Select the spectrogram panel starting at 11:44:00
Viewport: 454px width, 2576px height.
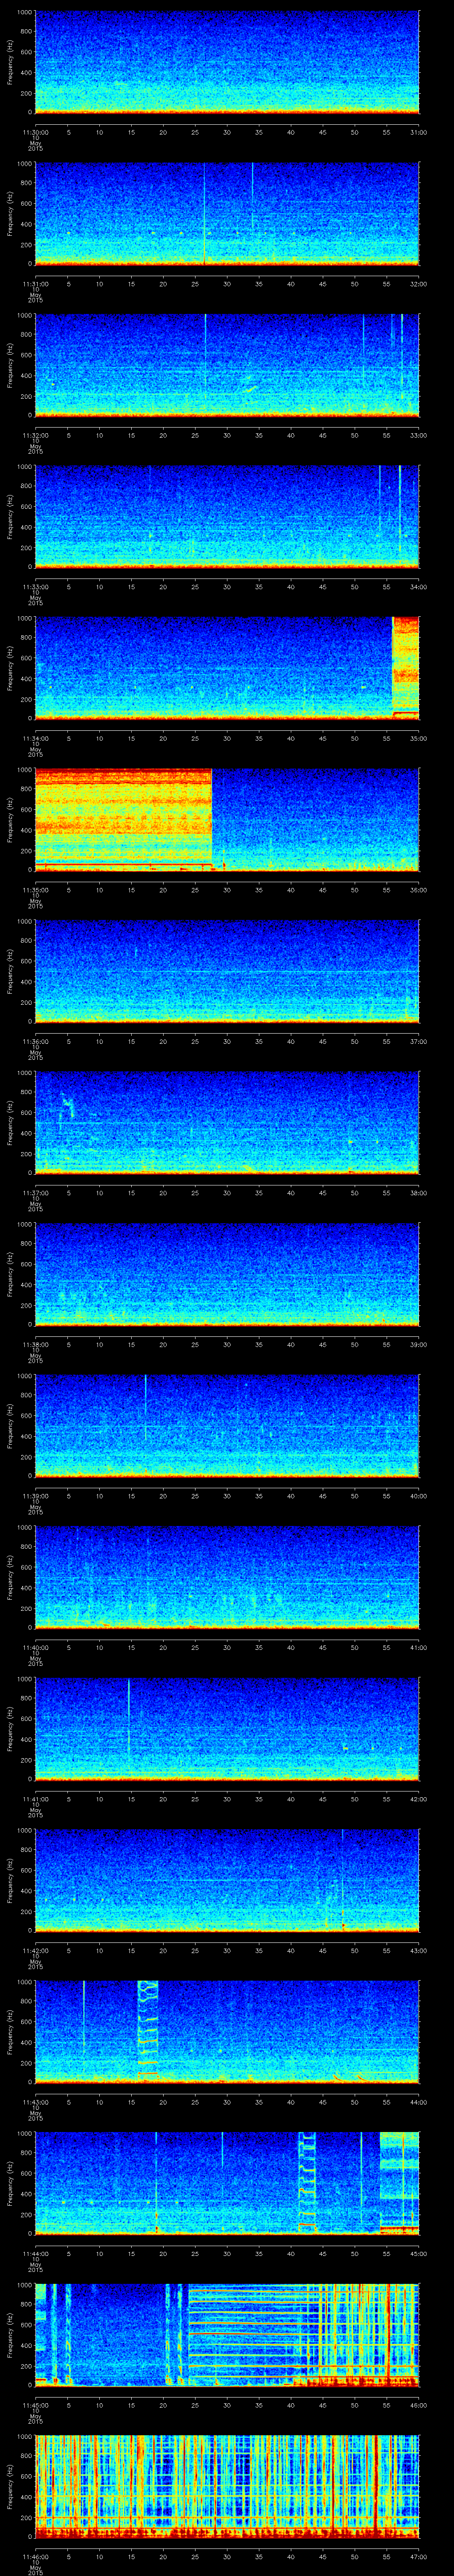(227, 2183)
